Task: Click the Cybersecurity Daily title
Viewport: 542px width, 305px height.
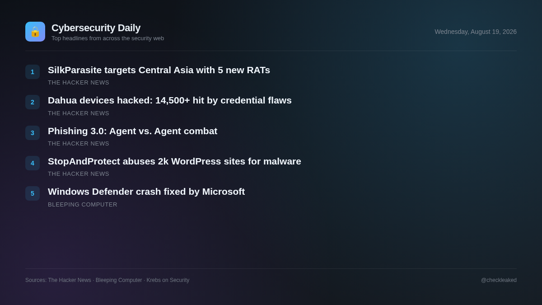Action: click(96, 28)
